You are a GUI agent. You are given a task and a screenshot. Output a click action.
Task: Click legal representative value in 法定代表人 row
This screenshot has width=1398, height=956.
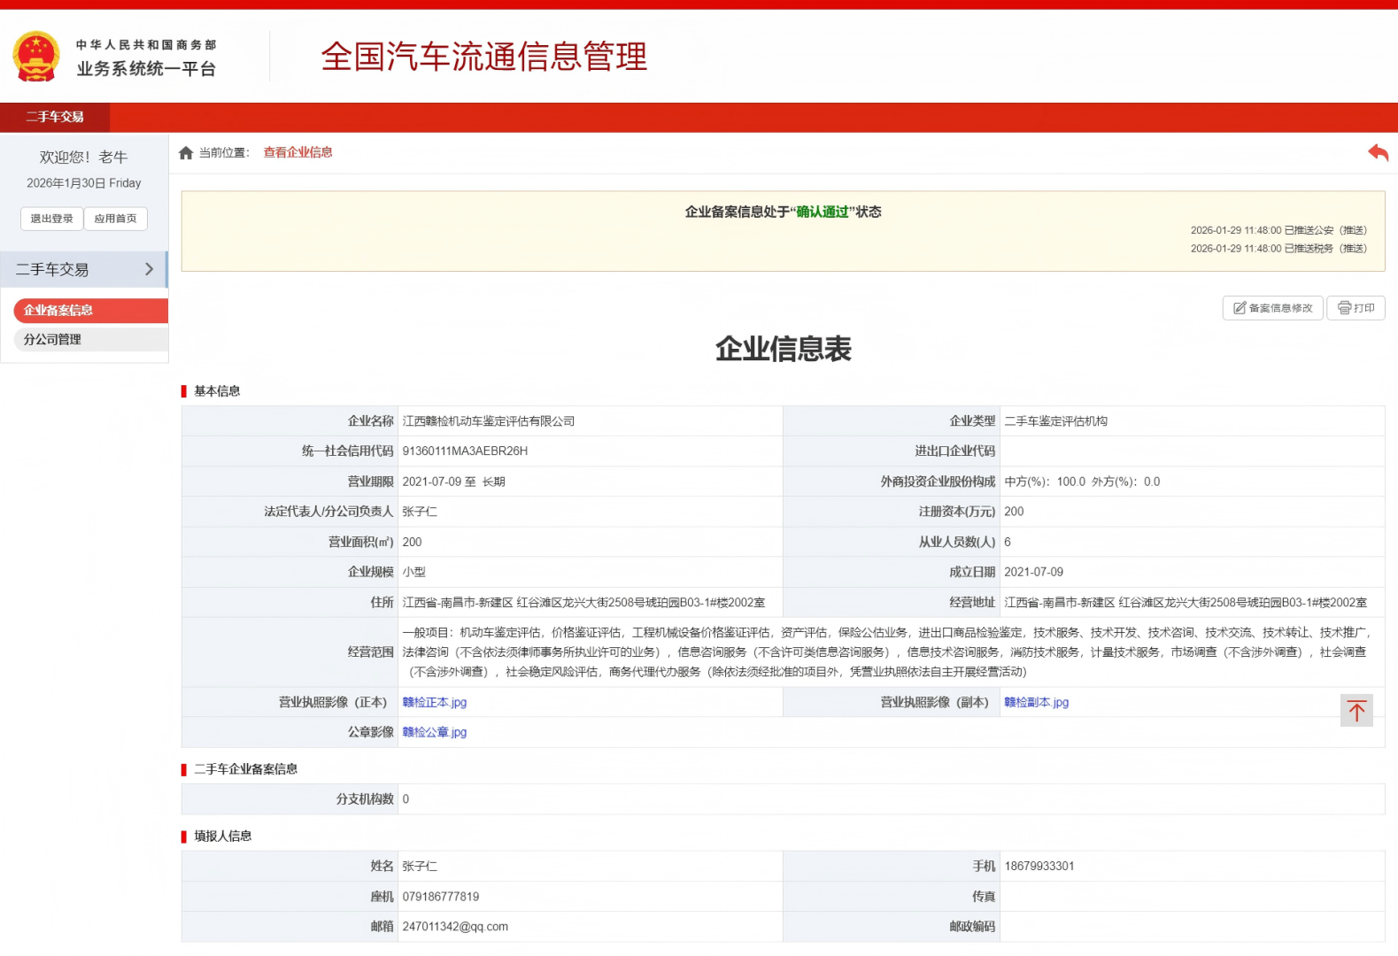click(x=420, y=512)
